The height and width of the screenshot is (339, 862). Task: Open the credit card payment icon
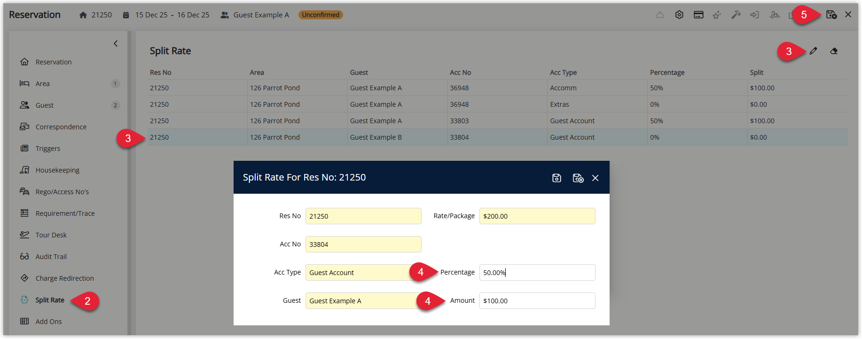pos(698,15)
